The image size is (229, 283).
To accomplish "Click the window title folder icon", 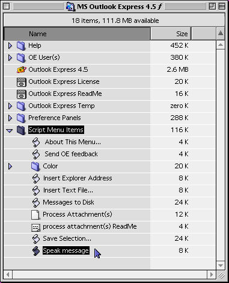I will point(70,7).
